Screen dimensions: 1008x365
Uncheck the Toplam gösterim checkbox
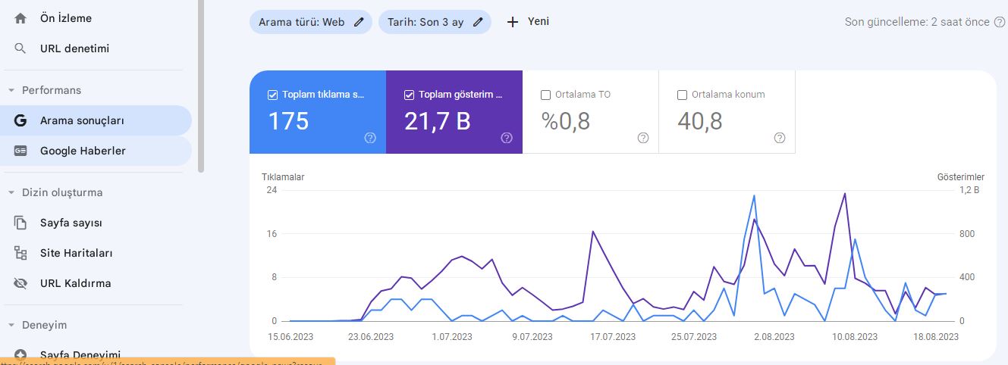[x=409, y=95]
